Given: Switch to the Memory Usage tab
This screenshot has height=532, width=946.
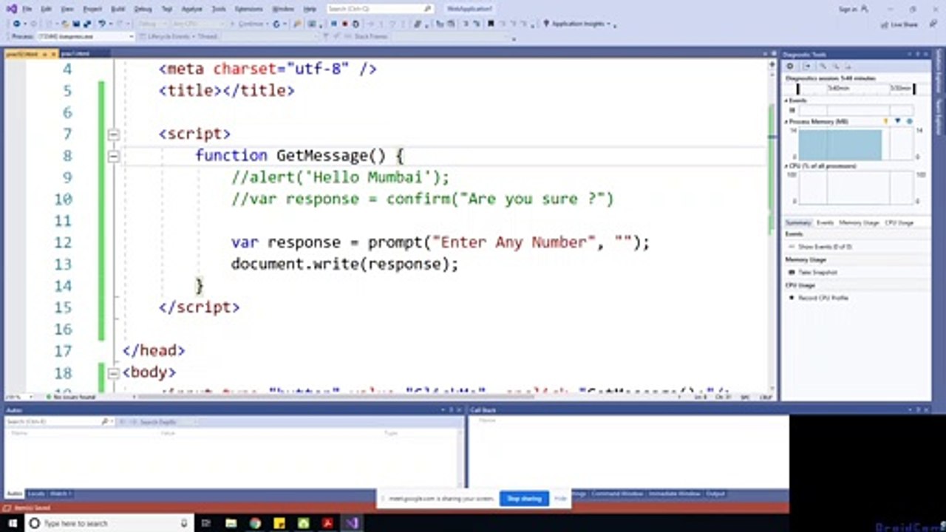Looking at the screenshot, I should pyautogui.click(x=859, y=222).
